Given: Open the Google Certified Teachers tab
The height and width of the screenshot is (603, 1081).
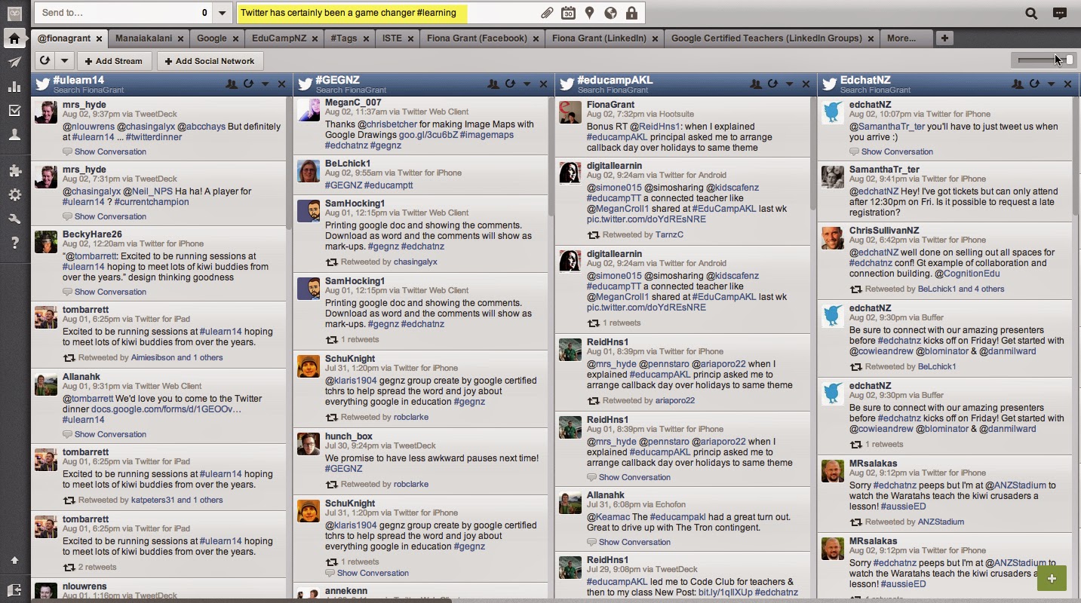Looking at the screenshot, I should point(766,38).
